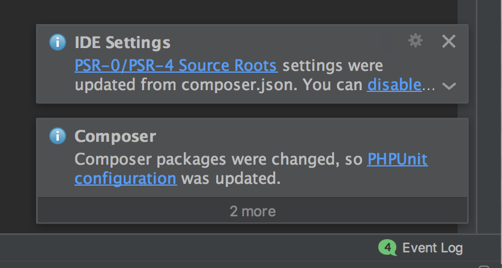
Task: Click the Composer notification info icon
Action: (x=57, y=136)
